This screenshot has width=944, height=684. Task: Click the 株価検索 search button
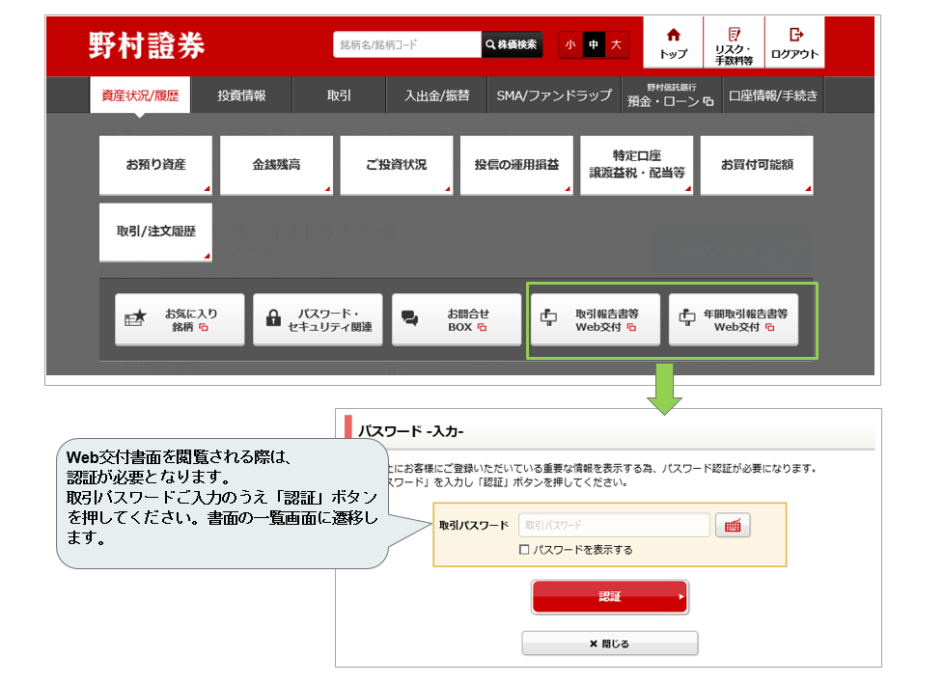point(512,44)
